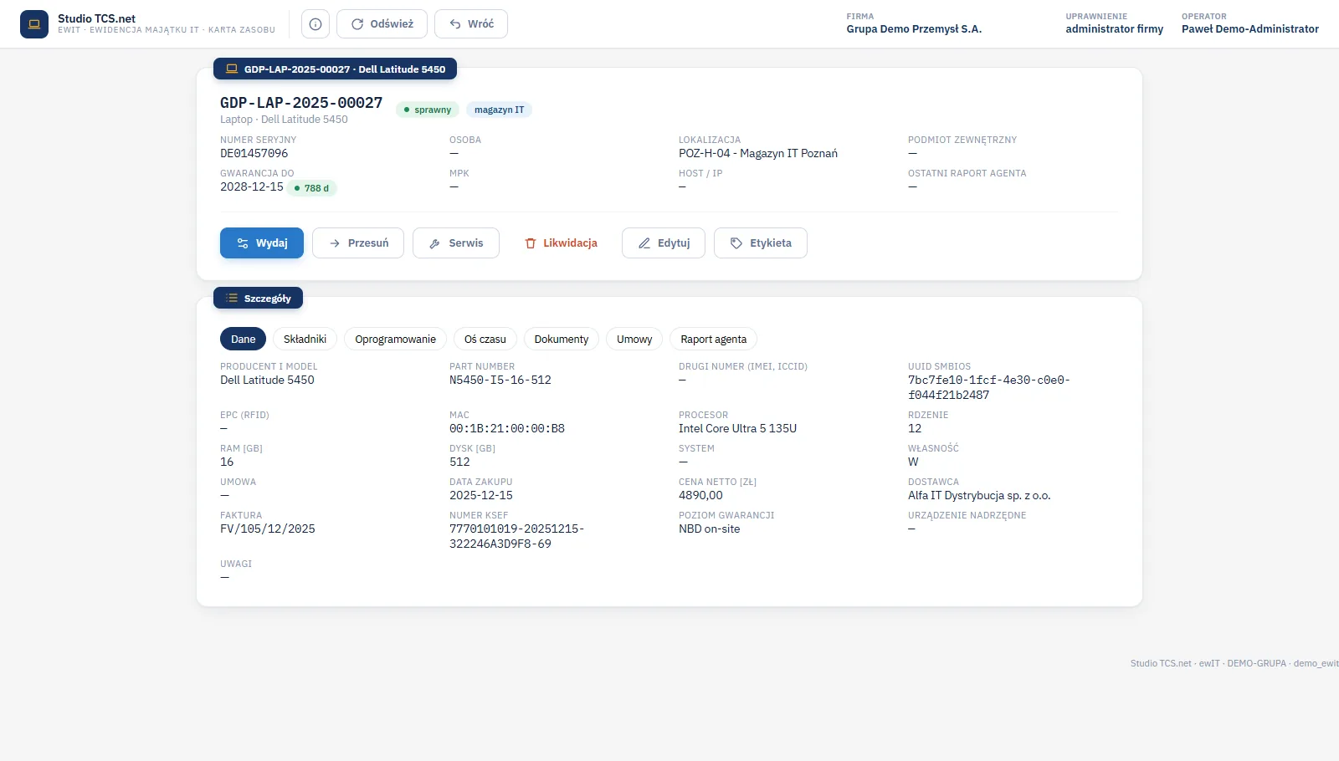Click the UUID SMBIOS value
Viewport: 1339px width, 761px height.
[989, 387]
